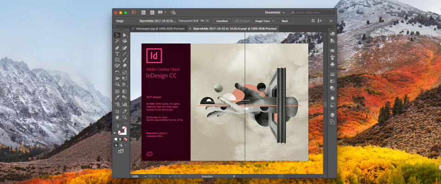Switch to Skjermbilde 2017-10-03 document tab

(235, 28)
